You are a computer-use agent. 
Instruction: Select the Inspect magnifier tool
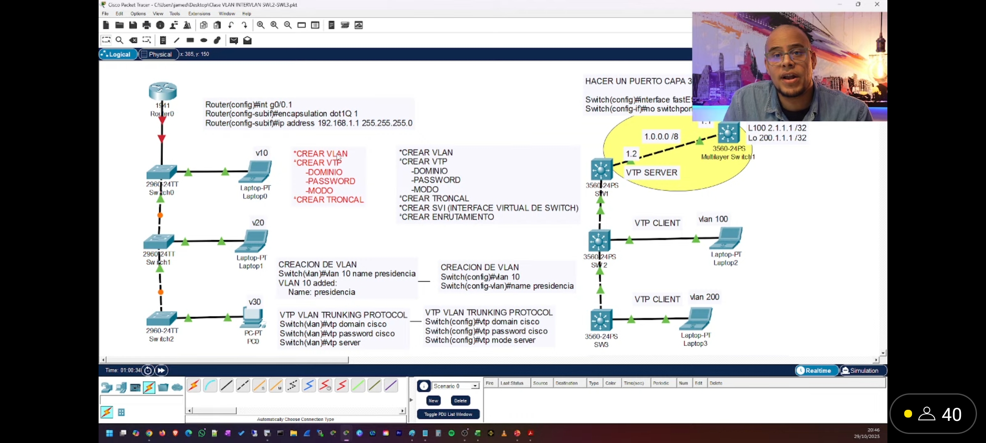(x=120, y=40)
